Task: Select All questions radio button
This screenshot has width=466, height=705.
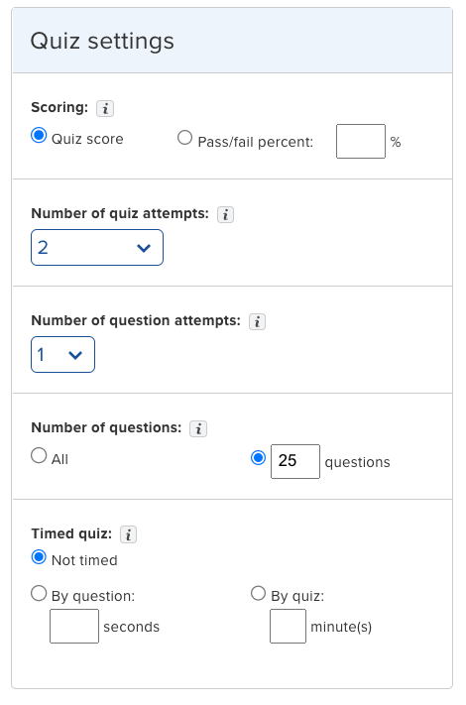Action: 39,455
